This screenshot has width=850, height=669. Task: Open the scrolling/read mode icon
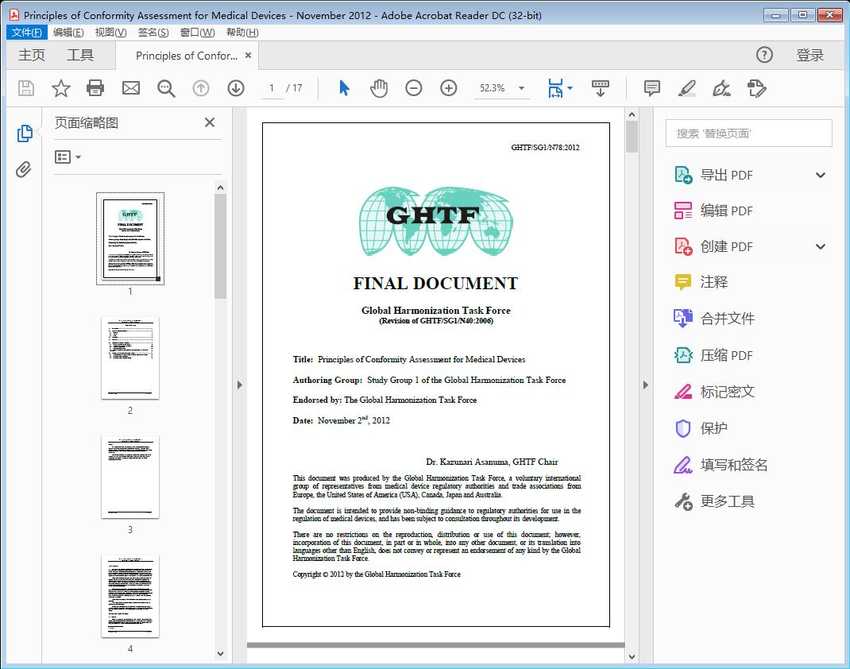(x=600, y=88)
